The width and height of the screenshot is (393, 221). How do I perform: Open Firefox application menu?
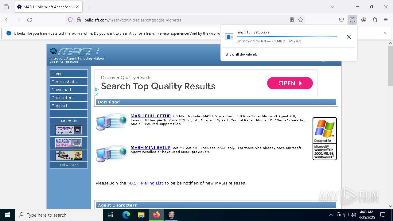click(386, 20)
